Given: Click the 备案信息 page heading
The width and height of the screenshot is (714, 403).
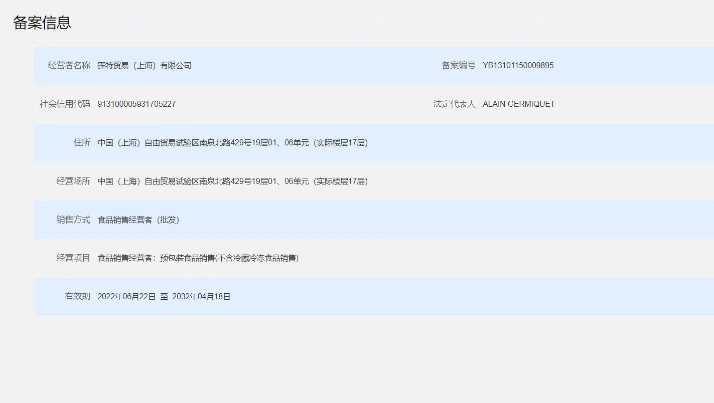Looking at the screenshot, I should (x=42, y=23).
